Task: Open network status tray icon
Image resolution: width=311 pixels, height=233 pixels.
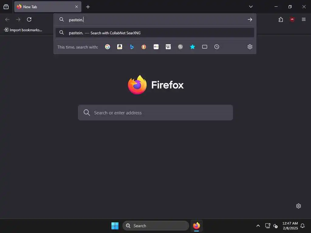Action: (268, 226)
